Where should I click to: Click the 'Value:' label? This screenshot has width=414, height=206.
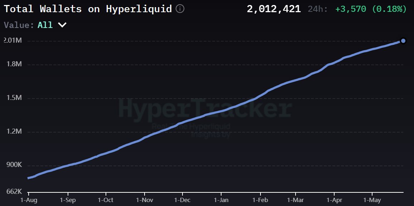pos(19,25)
